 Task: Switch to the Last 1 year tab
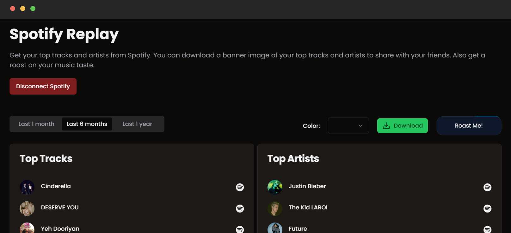coord(137,124)
